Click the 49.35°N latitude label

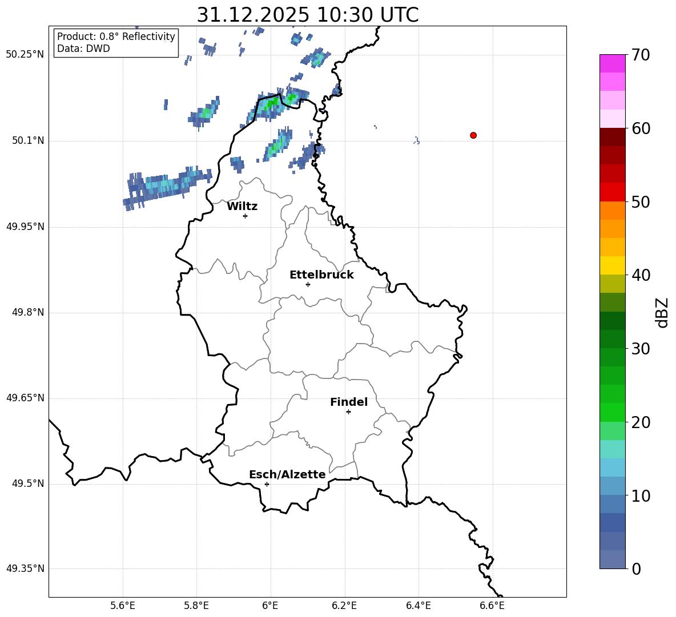pos(25,568)
